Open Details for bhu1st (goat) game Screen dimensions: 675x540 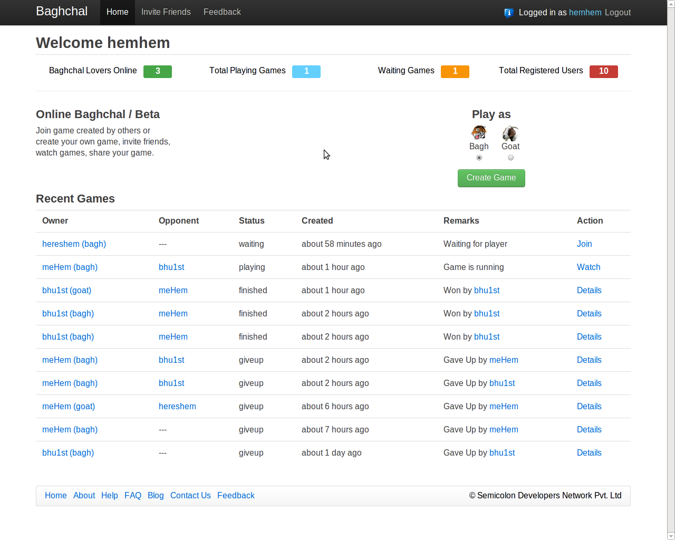coord(589,291)
